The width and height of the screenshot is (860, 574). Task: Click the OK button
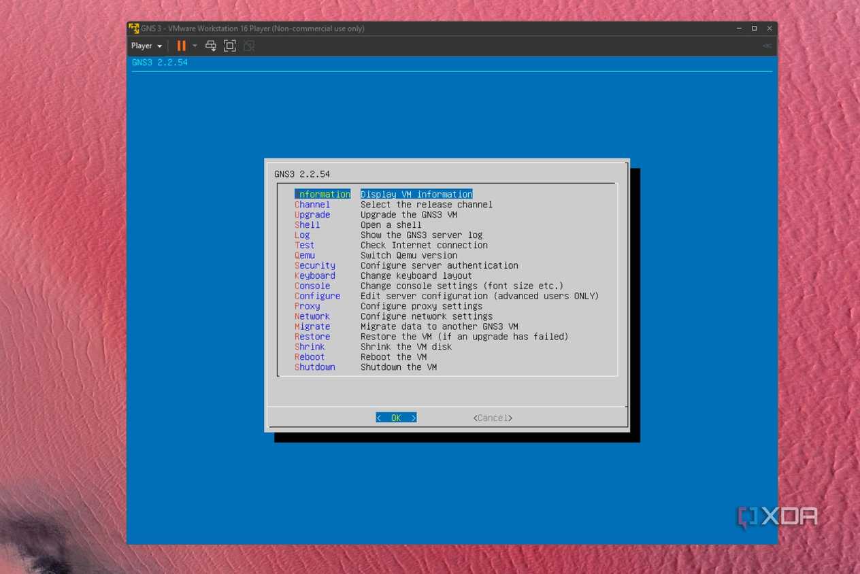point(396,418)
